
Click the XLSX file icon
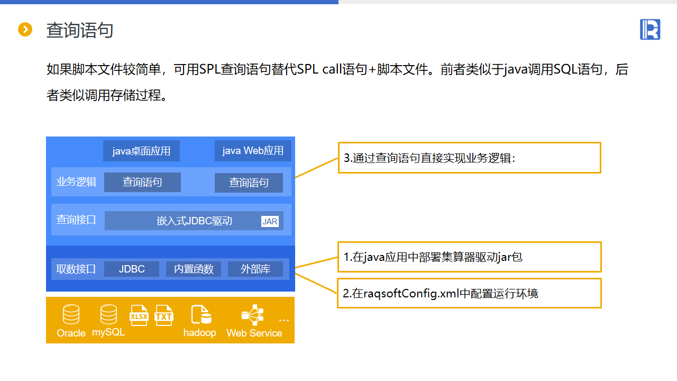[x=139, y=315]
